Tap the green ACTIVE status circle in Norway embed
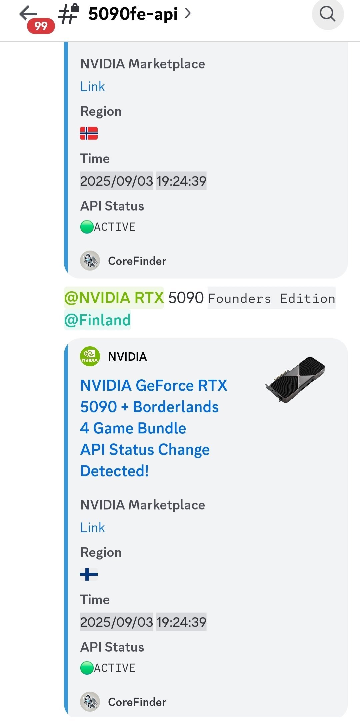Screen dimensions: 360x721 coord(87,227)
